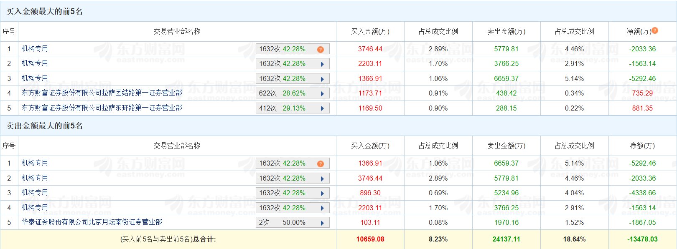Click 机构专用 link in sell table row 3
This screenshot has width=677, height=249.
[x=35, y=193]
